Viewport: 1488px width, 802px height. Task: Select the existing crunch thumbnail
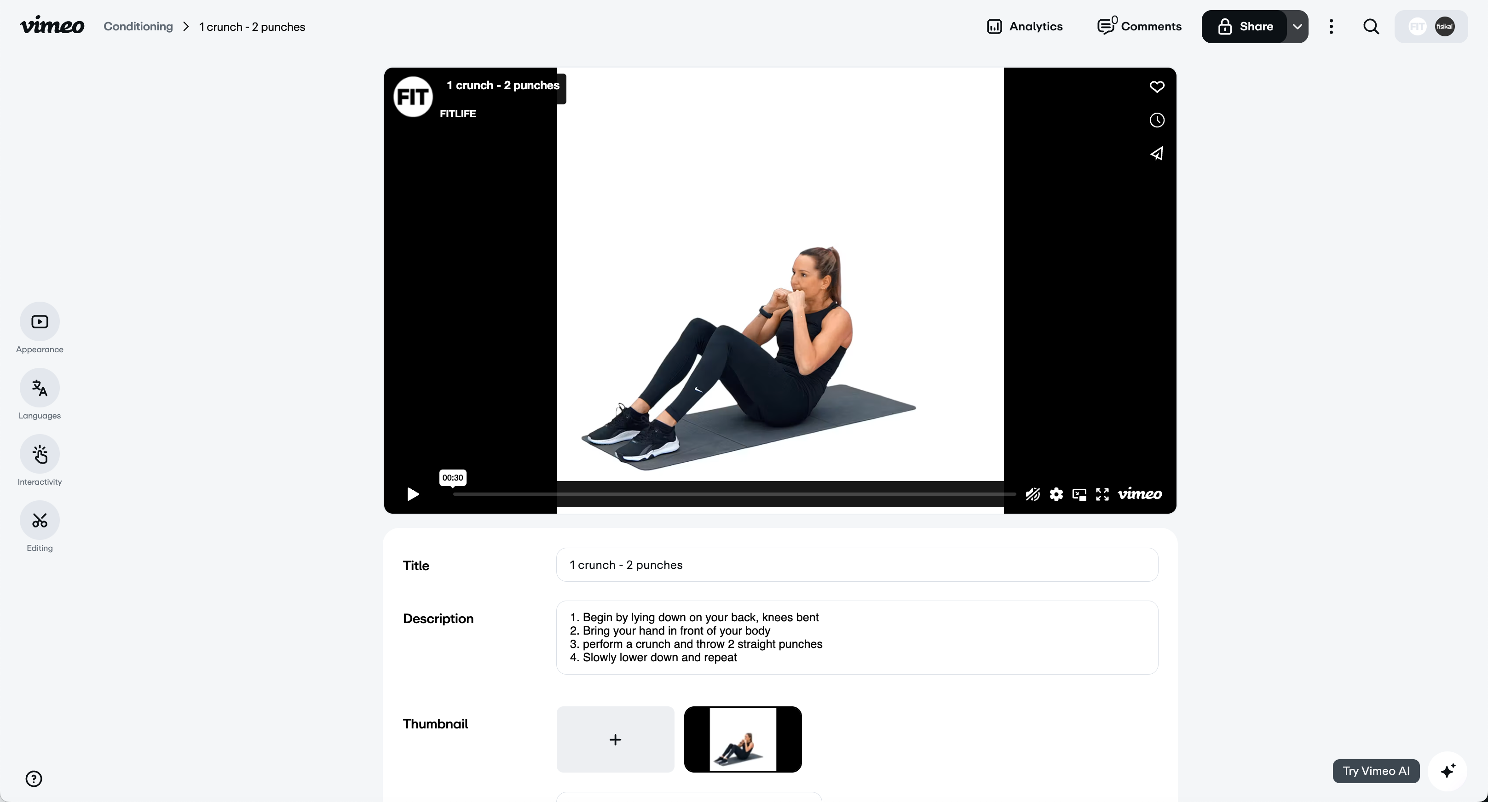coord(743,739)
